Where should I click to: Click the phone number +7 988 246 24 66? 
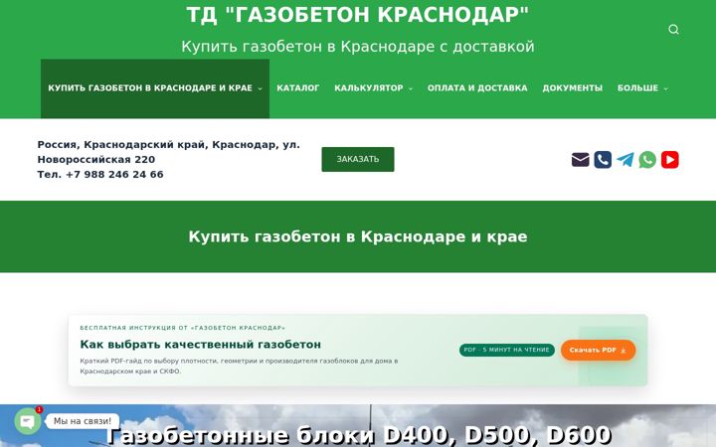pos(114,174)
